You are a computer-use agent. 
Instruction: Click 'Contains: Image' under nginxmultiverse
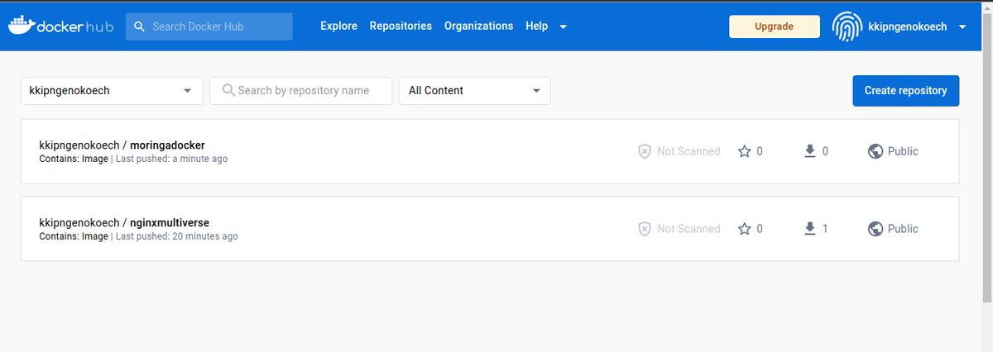(x=74, y=236)
